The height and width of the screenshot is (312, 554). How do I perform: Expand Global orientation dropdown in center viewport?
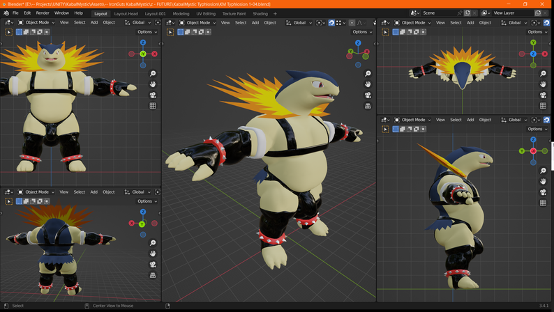point(299,23)
